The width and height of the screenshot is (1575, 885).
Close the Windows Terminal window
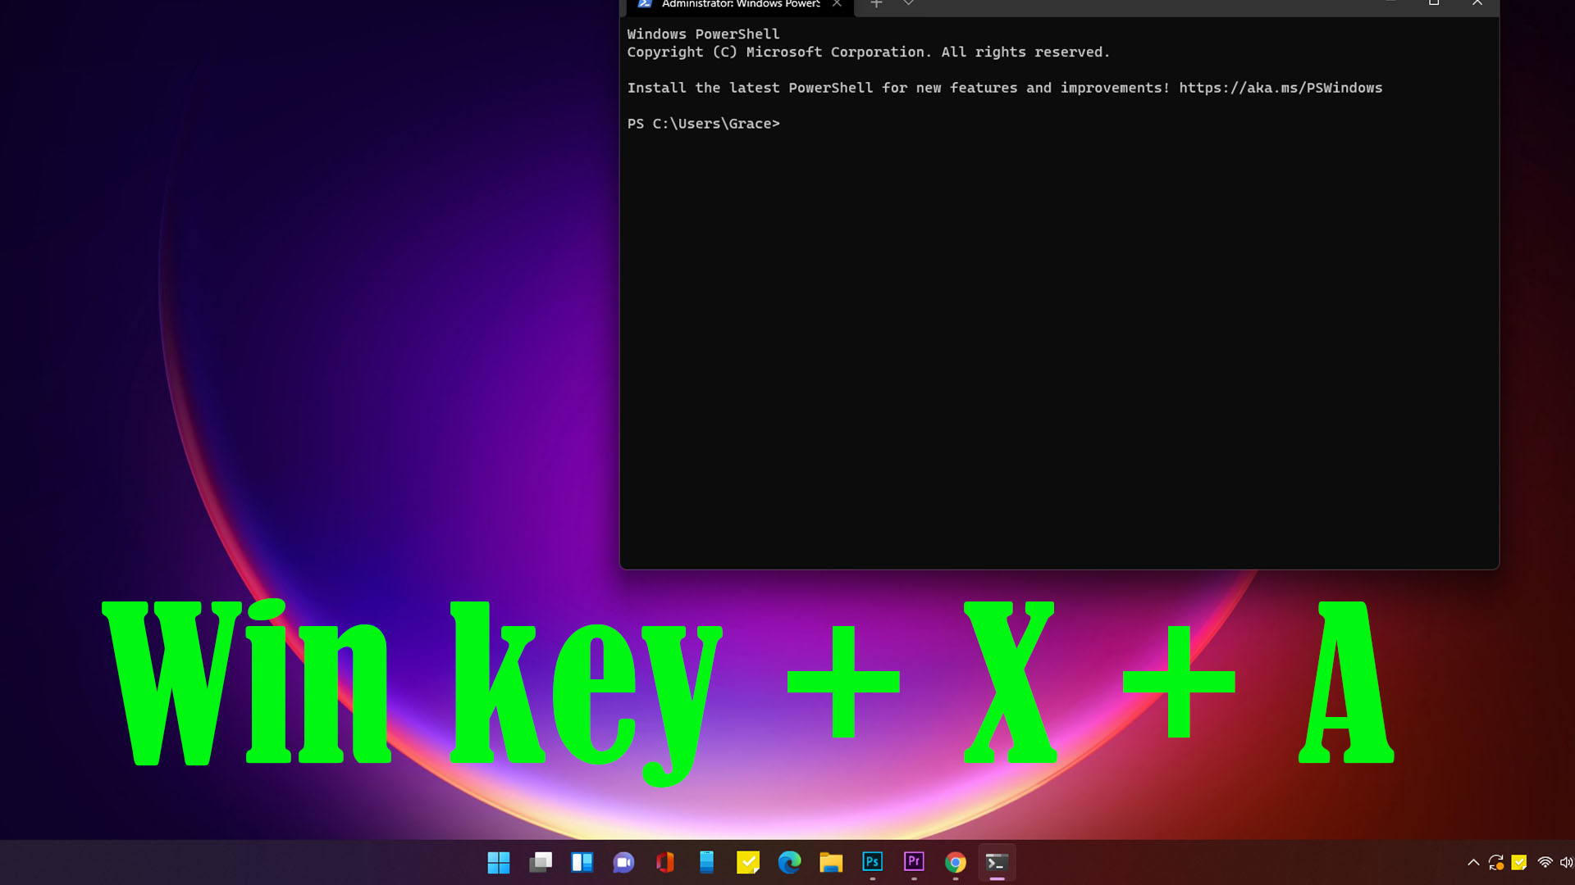click(1477, 3)
